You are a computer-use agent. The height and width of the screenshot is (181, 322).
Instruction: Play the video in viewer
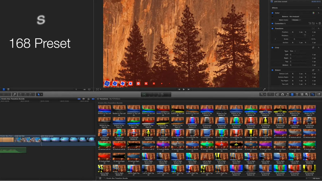point(184,89)
